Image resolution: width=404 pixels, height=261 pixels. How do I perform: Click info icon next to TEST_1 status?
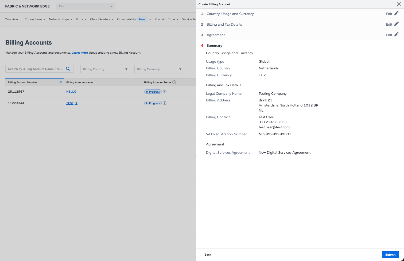click(x=165, y=103)
